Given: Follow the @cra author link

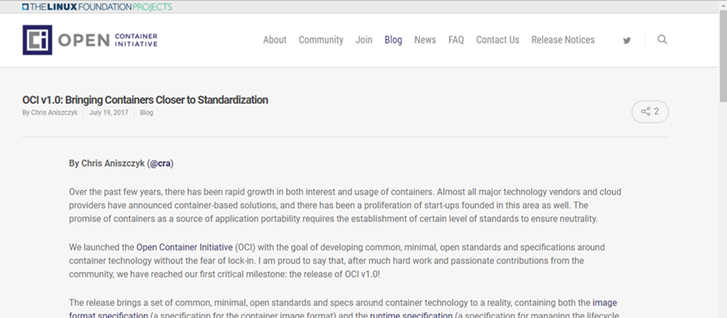Looking at the screenshot, I should tap(161, 164).
